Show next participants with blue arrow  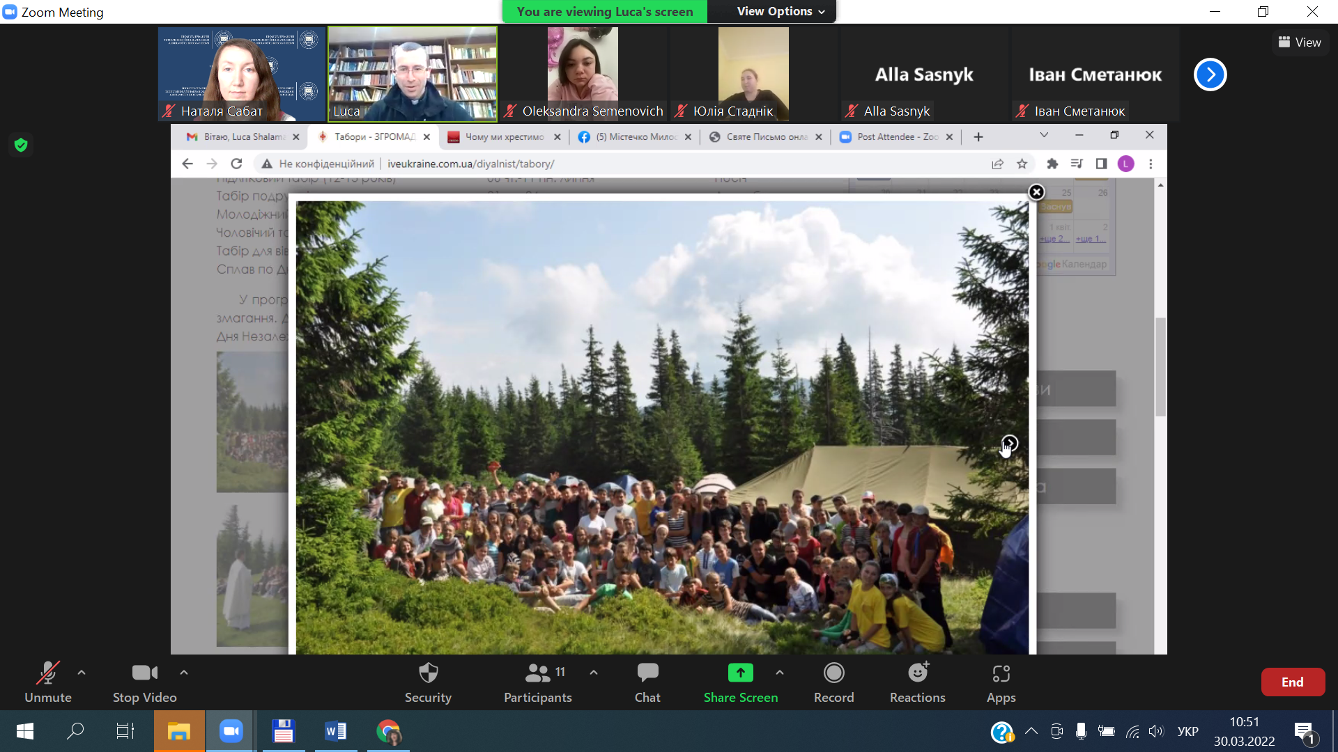pos(1210,75)
